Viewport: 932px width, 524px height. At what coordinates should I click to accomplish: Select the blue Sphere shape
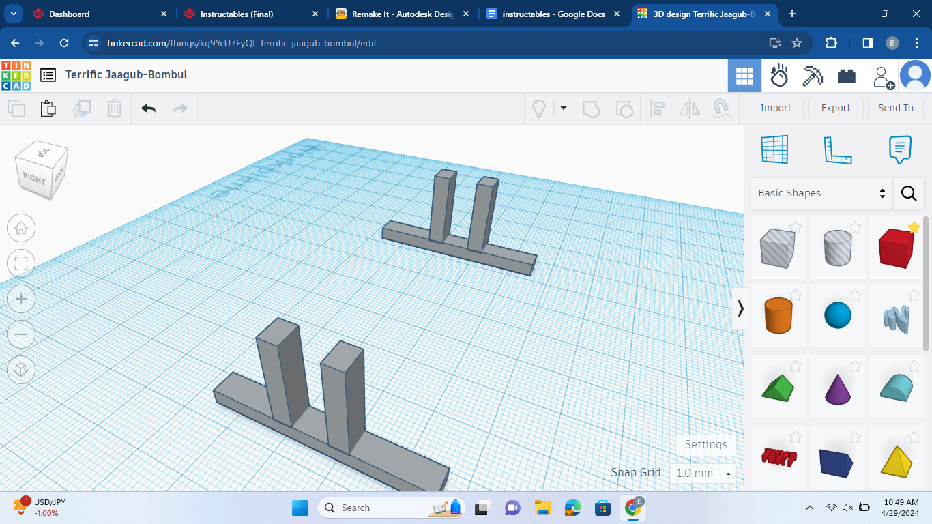click(x=838, y=316)
